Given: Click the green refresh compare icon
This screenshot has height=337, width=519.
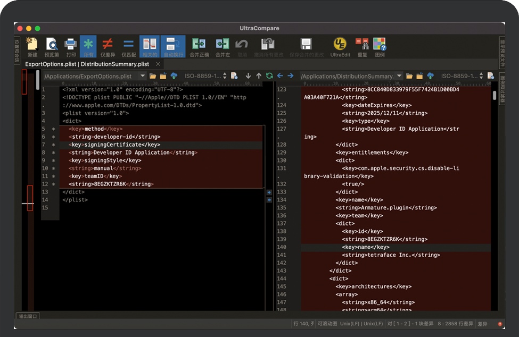Looking at the screenshot, I should tap(269, 76).
